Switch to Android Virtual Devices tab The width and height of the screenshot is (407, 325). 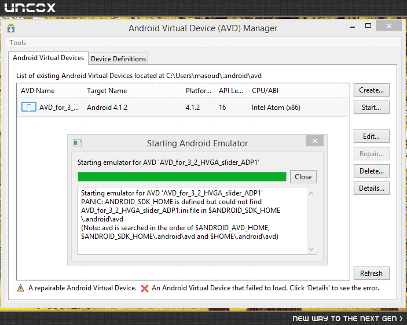pos(48,57)
